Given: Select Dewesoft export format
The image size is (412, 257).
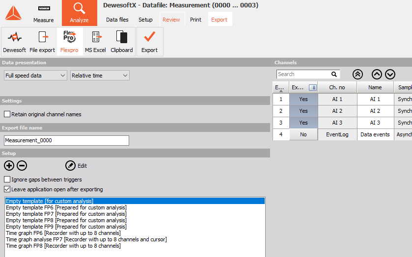Looking at the screenshot, I should coord(14,42).
